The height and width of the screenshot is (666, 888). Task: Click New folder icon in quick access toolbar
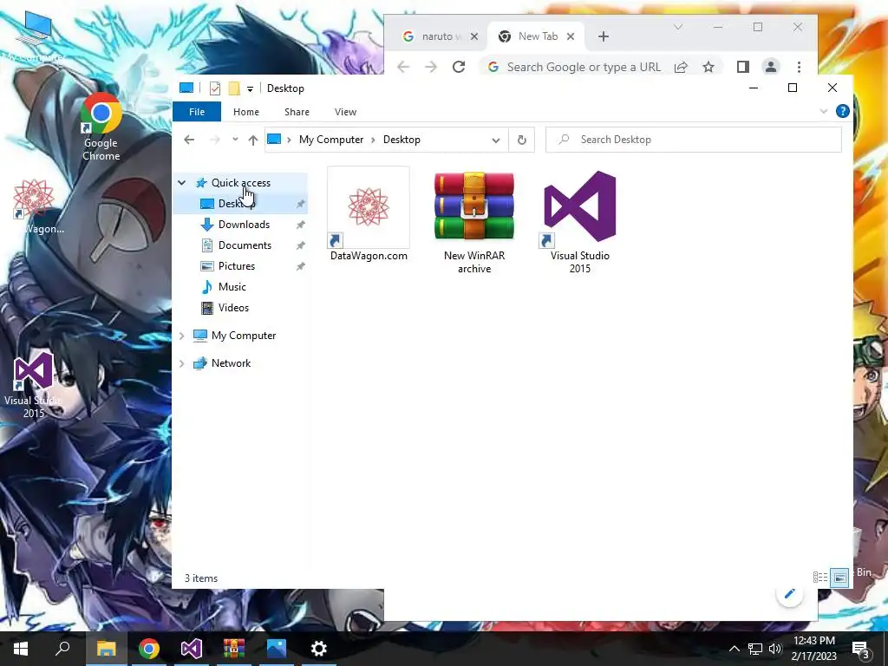point(234,88)
